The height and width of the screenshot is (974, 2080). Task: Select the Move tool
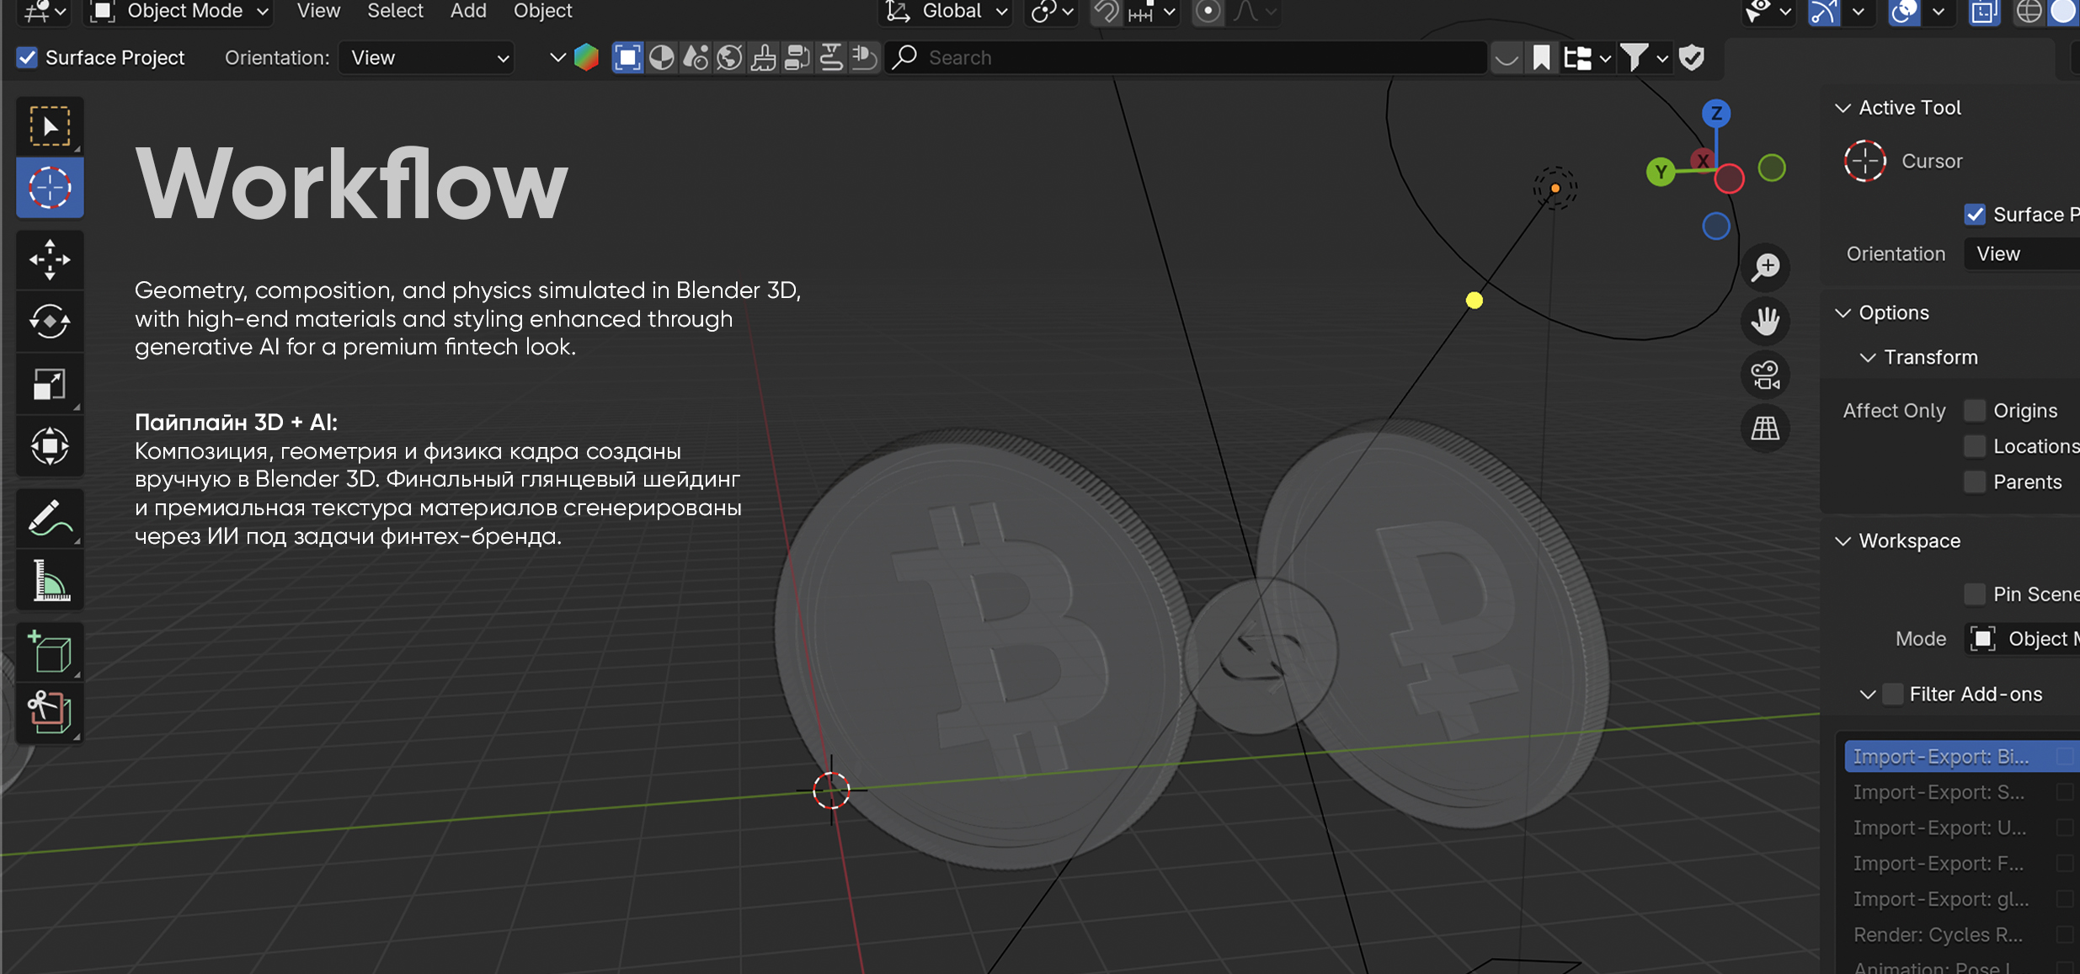pyautogui.click(x=50, y=259)
